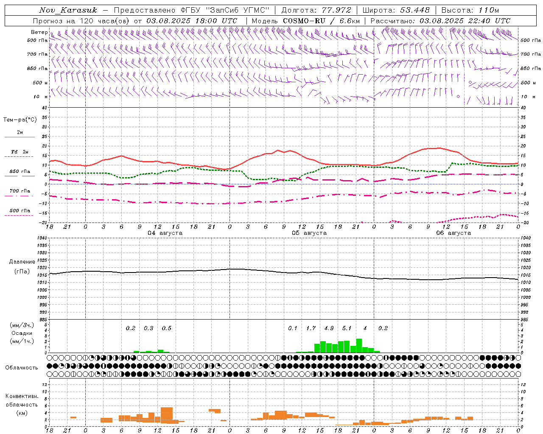Click the 'Ветер' wind panel label
The height and width of the screenshot is (434, 543).
(39, 32)
